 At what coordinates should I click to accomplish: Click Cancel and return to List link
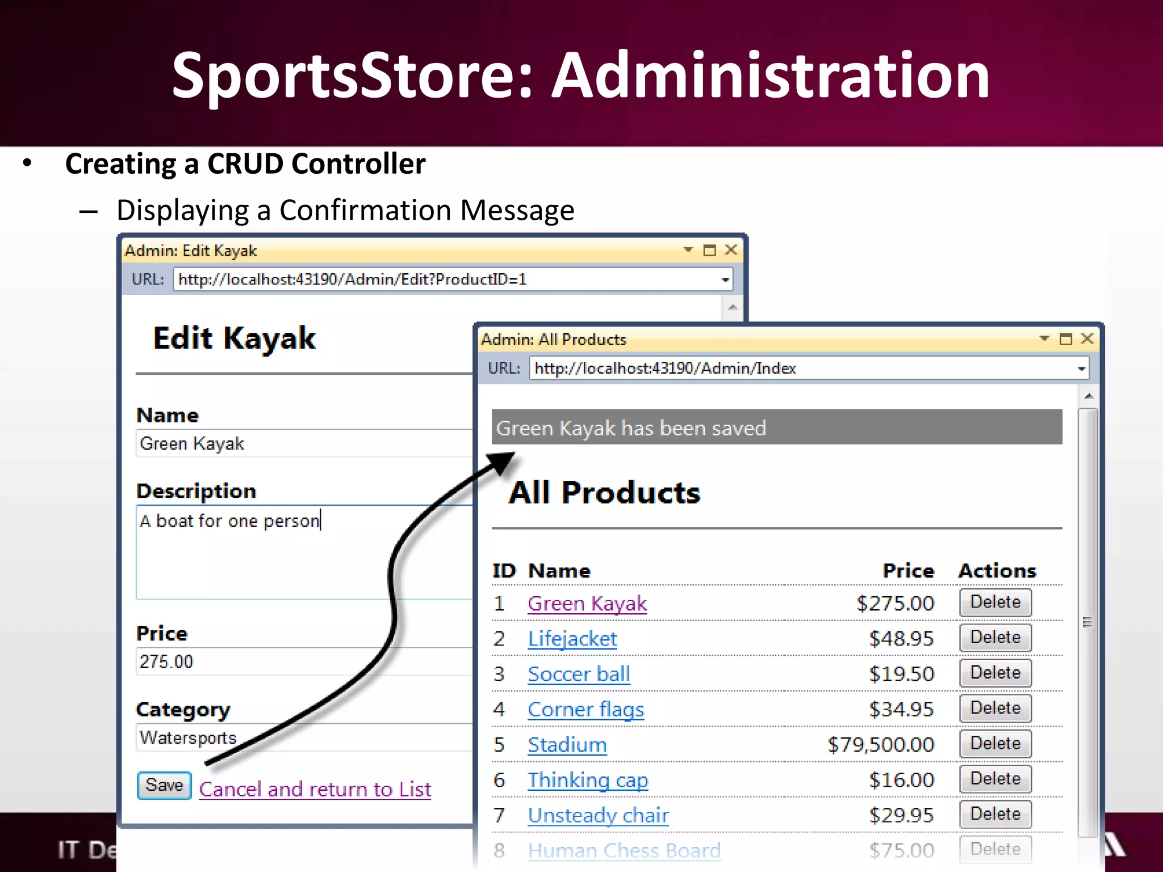pos(315,789)
